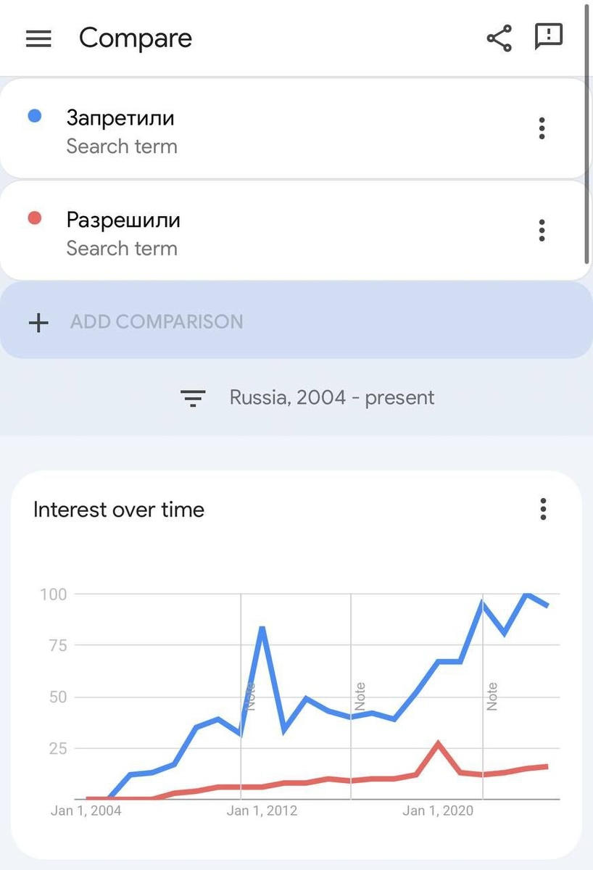This screenshot has width=593, height=870.
Task: Open the Interest over time options menu
Action: pos(543,509)
